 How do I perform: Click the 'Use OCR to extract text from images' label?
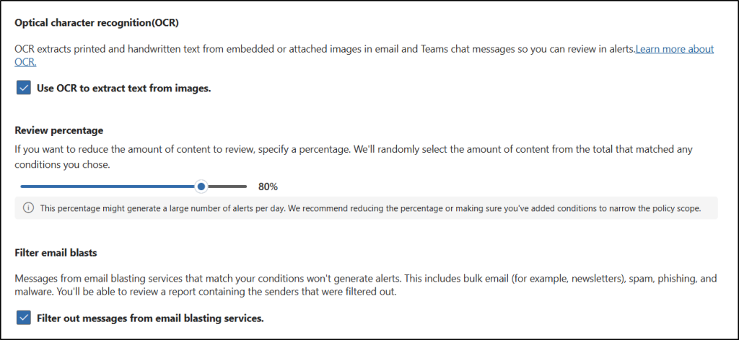coord(123,89)
